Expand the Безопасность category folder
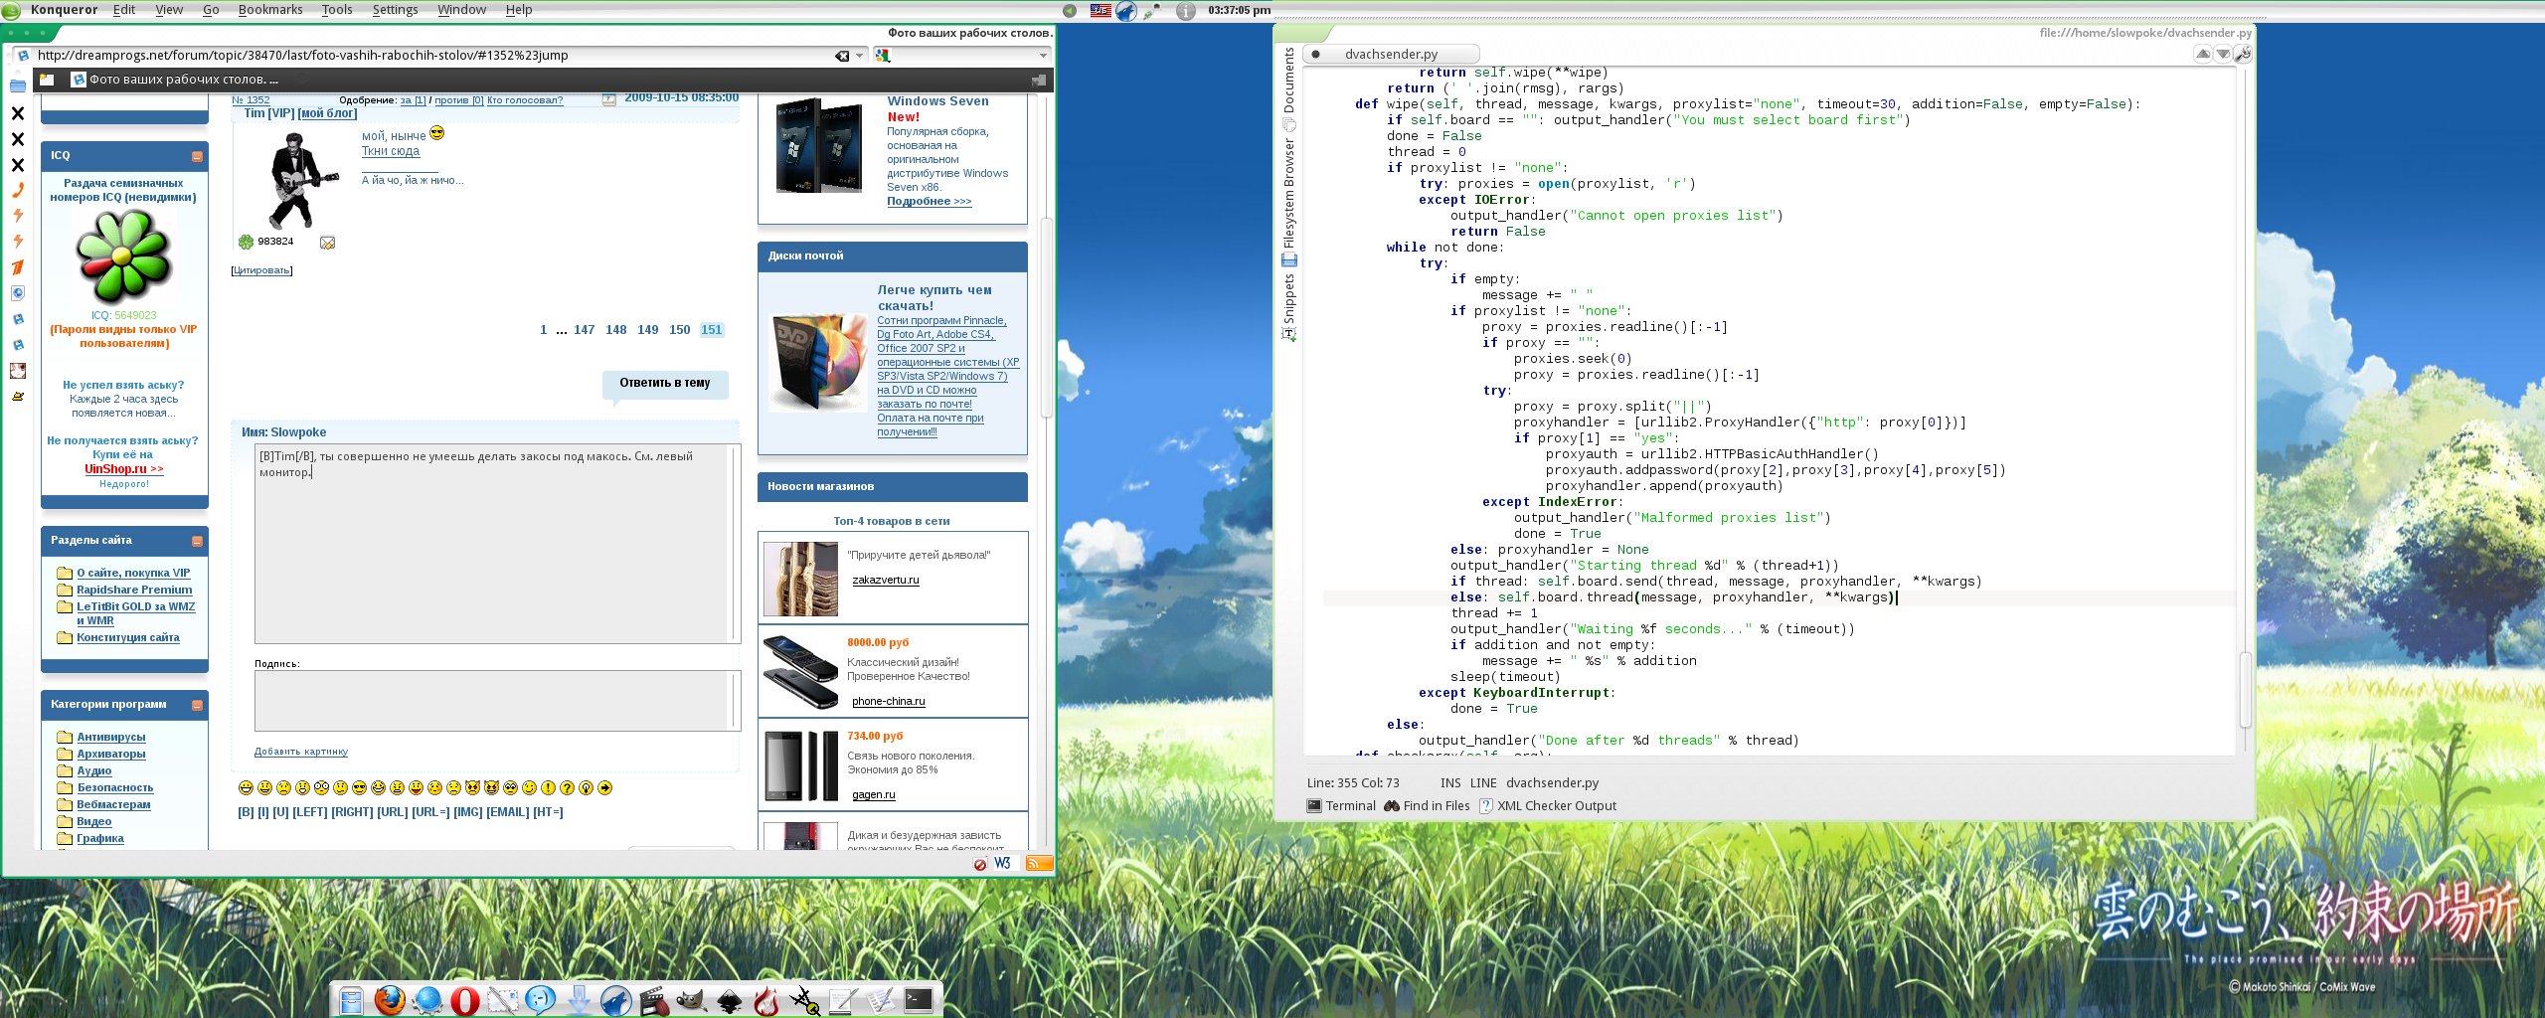Image resolution: width=2545 pixels, height=1018 pixels. pos(65,787)
